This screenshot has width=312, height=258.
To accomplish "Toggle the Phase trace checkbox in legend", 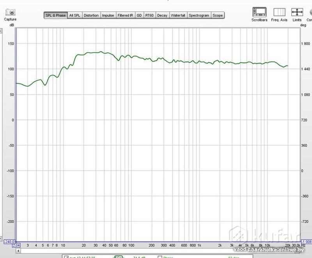I will pos(160,257).
